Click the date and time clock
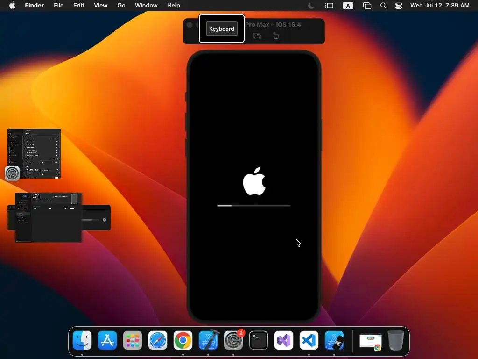 click(440, 6)
